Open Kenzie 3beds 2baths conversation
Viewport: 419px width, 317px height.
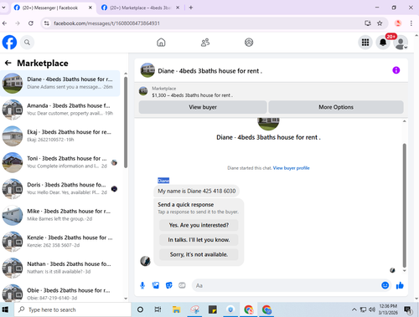[60, 242]
